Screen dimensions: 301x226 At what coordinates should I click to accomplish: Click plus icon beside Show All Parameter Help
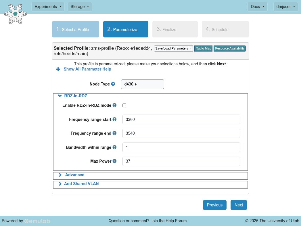[x=58, y=69]
